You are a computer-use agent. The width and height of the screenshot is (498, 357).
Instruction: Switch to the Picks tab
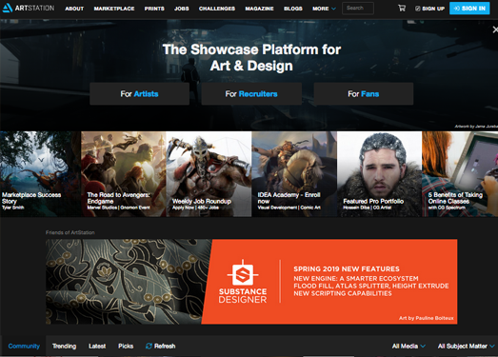click(x=126, y=346)
